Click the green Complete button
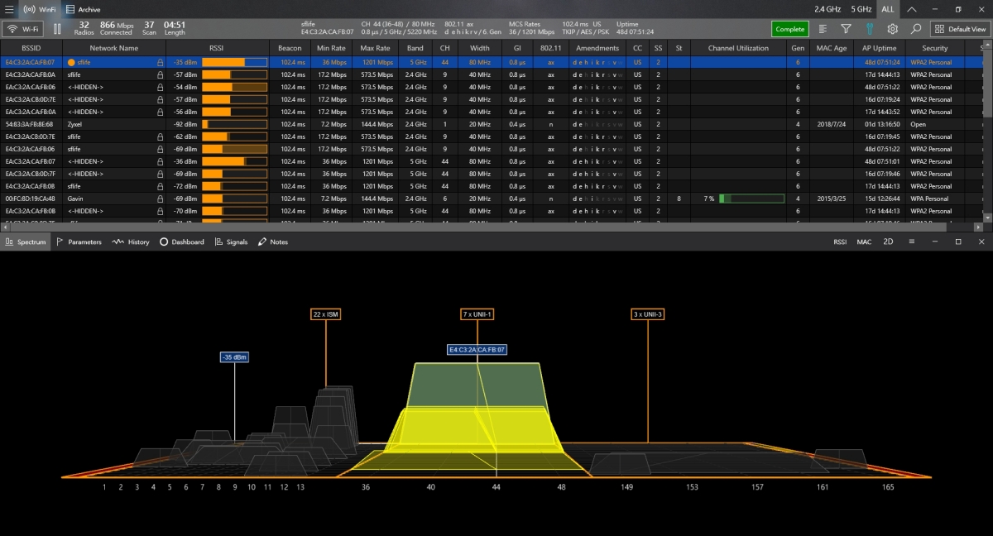This screenshot has height=536, width=993. point(789,28)
